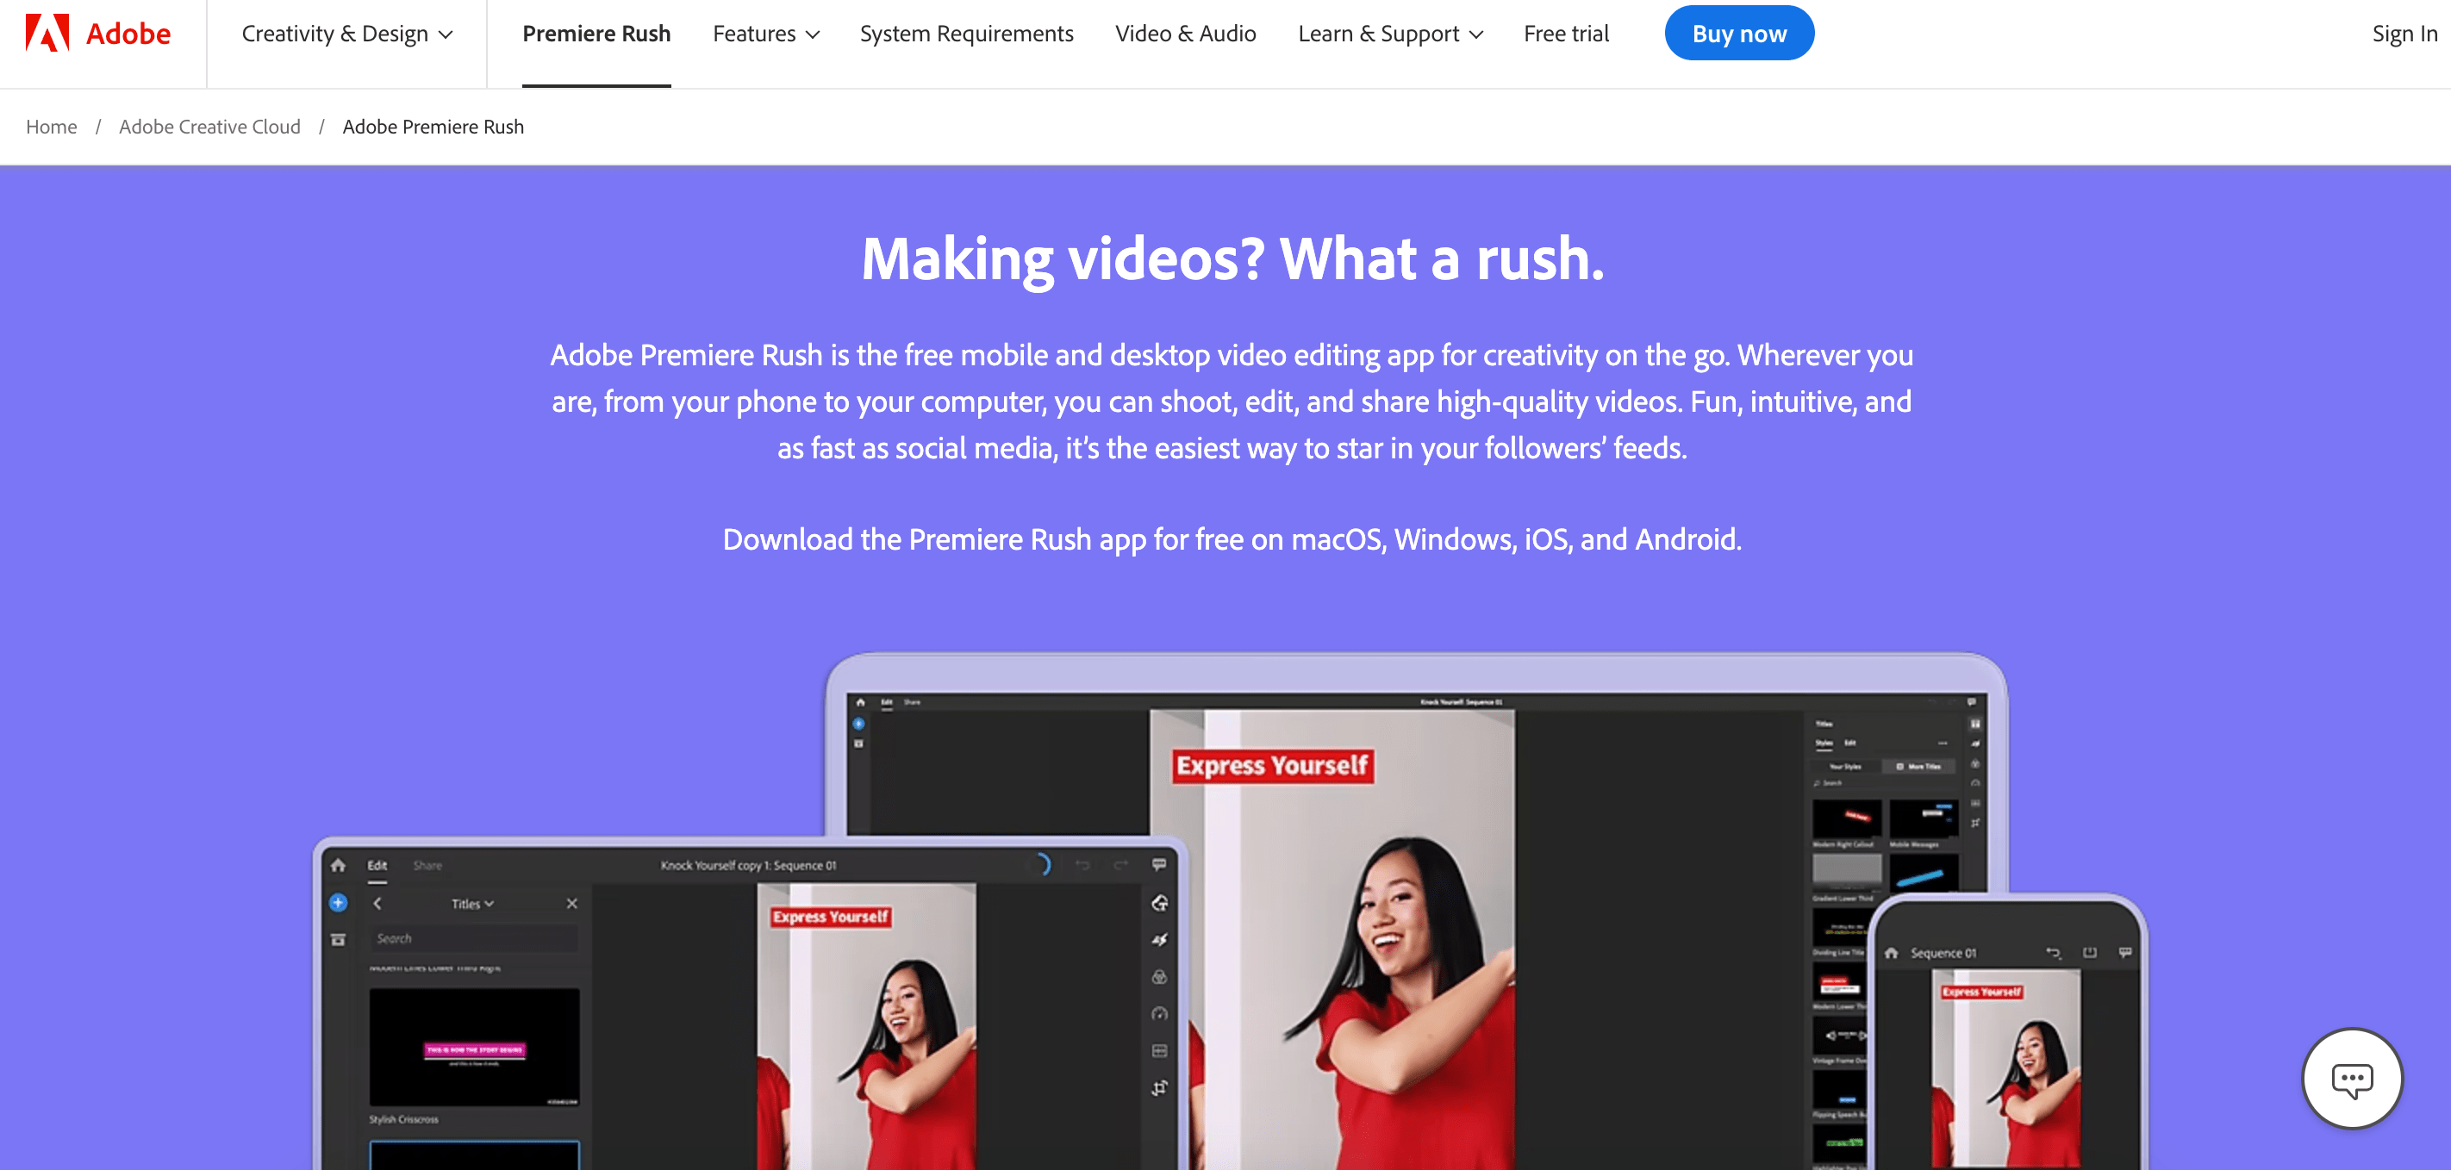Open feedback speech icon on tablet

tap(1159, 865)
